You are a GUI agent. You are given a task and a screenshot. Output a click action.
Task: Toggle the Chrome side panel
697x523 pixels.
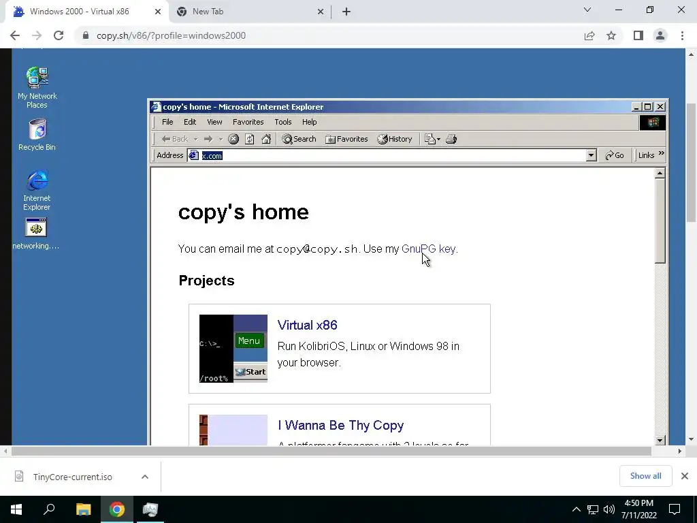point(638,35)
